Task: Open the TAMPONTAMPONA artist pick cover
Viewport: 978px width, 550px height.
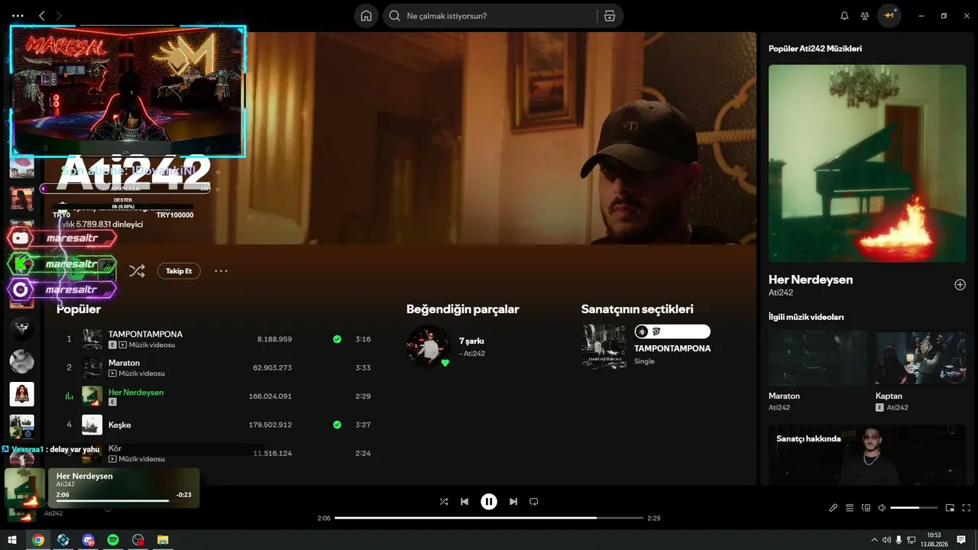Action: tap(604, 347)
